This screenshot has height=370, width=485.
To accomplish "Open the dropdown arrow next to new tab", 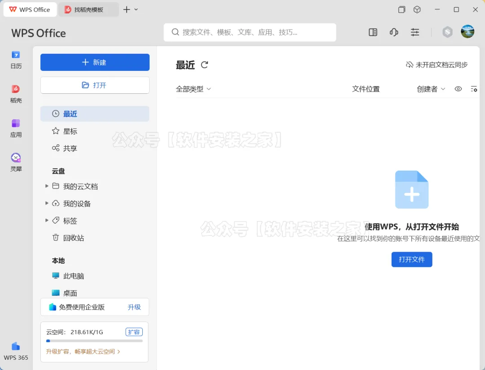I will pyautogui.click(x=136, y=9).
